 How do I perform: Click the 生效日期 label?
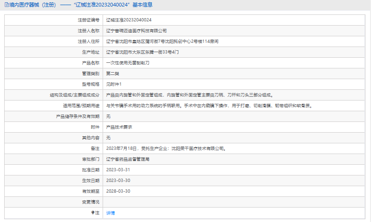[x=91, y=181]
